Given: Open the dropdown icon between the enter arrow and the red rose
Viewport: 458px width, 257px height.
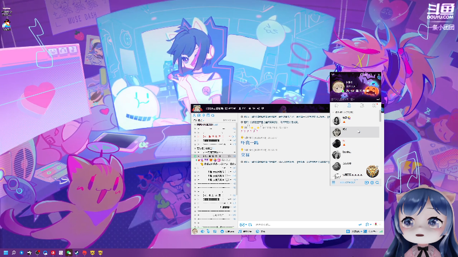Looking at the screenshot, I should [x=368, y=224].
